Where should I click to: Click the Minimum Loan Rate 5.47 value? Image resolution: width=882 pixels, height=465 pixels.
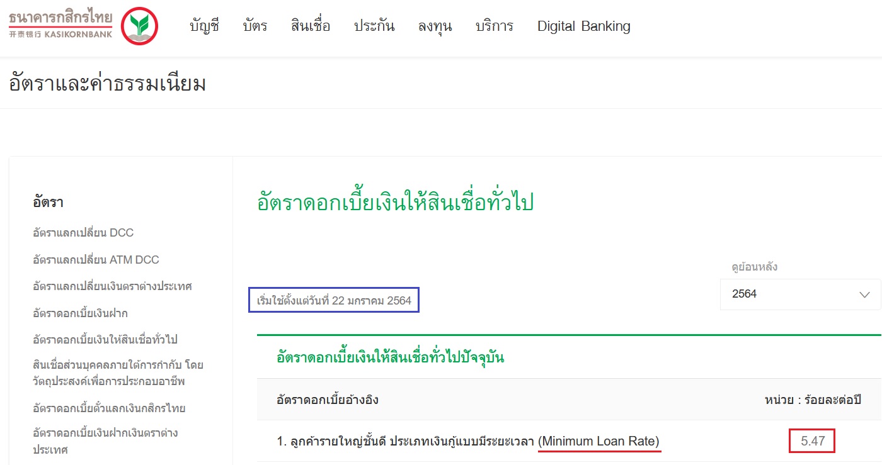812,441
